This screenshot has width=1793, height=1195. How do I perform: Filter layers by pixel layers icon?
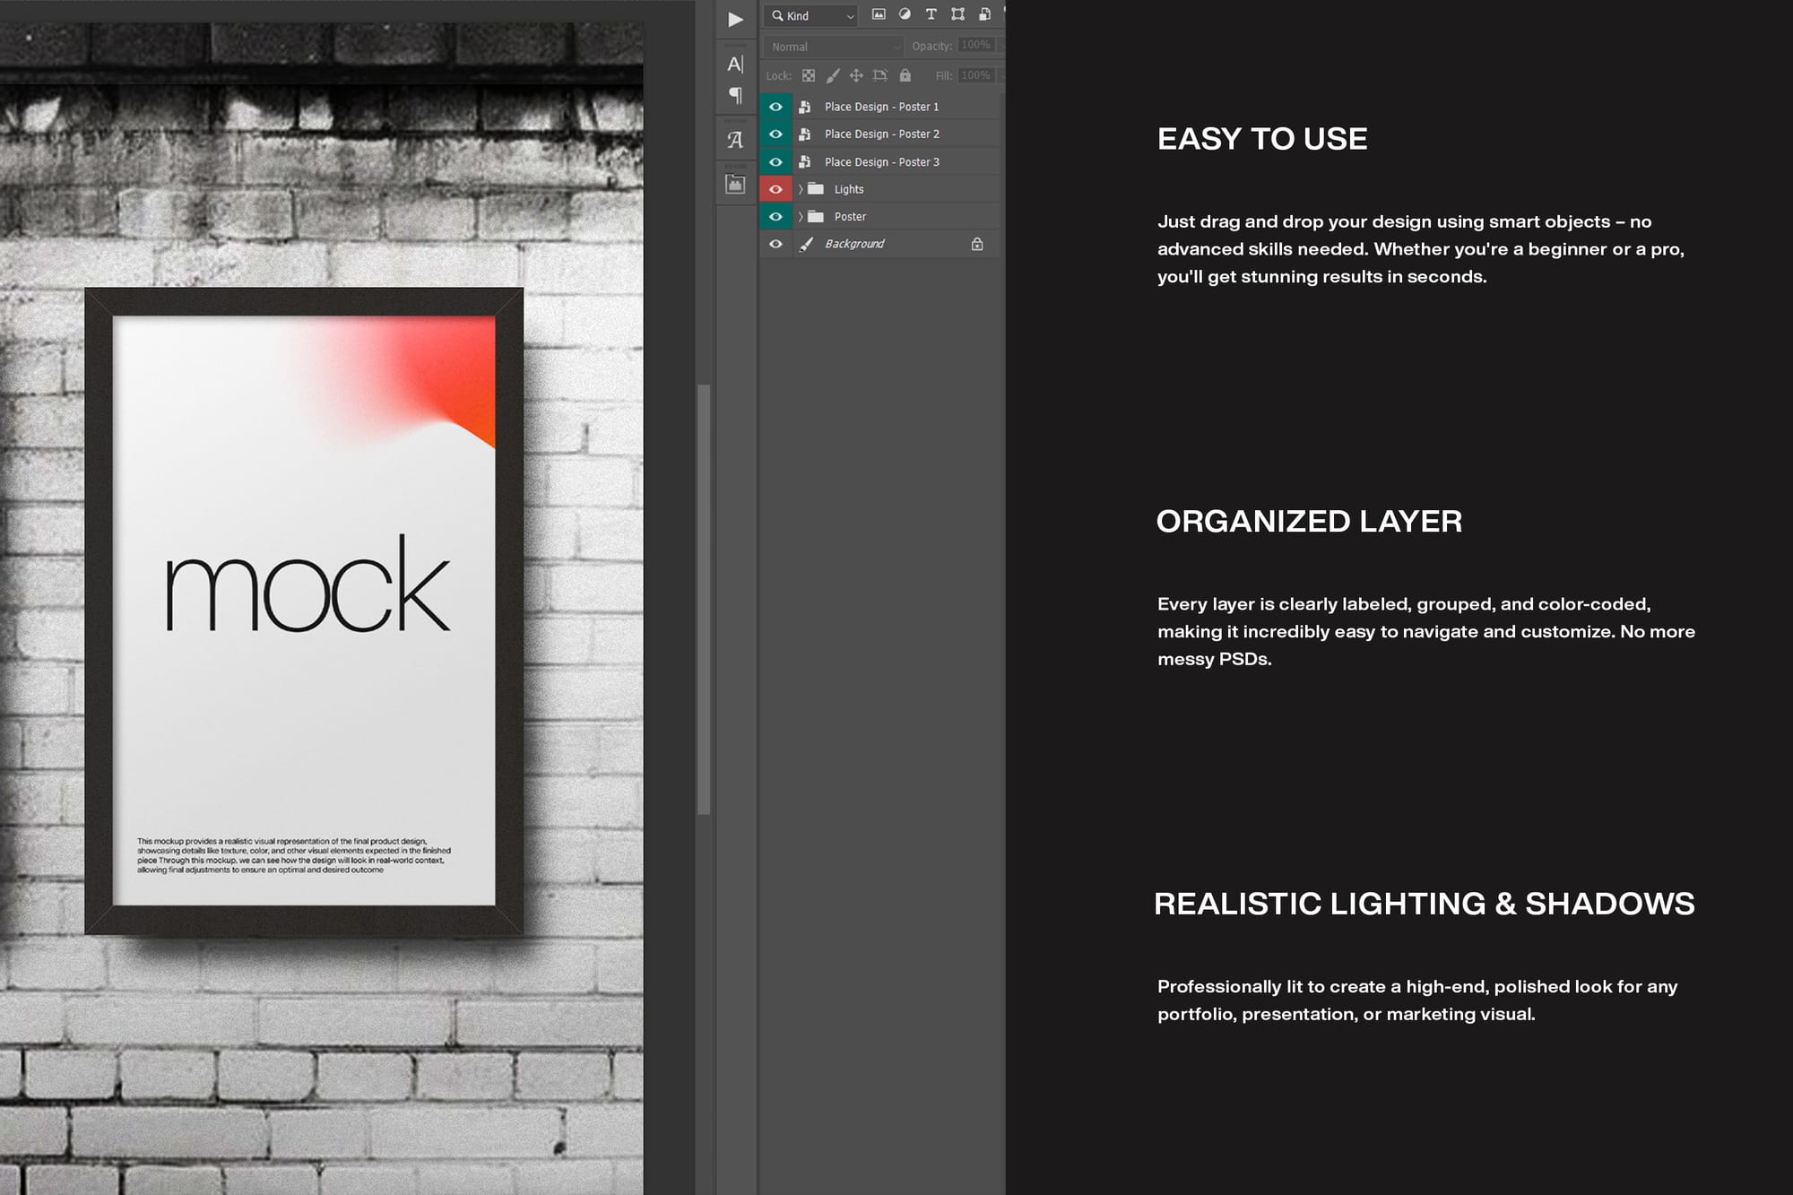pyautogui.click(x=879, y=14)
